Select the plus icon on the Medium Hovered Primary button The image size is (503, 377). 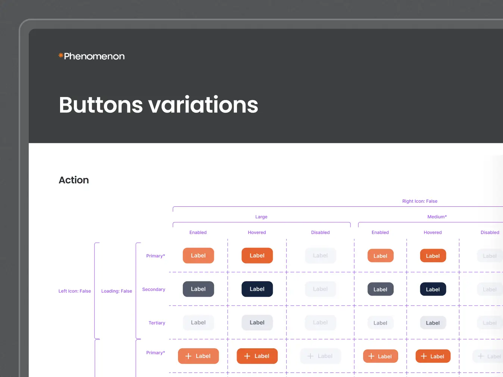coord(424,356)
